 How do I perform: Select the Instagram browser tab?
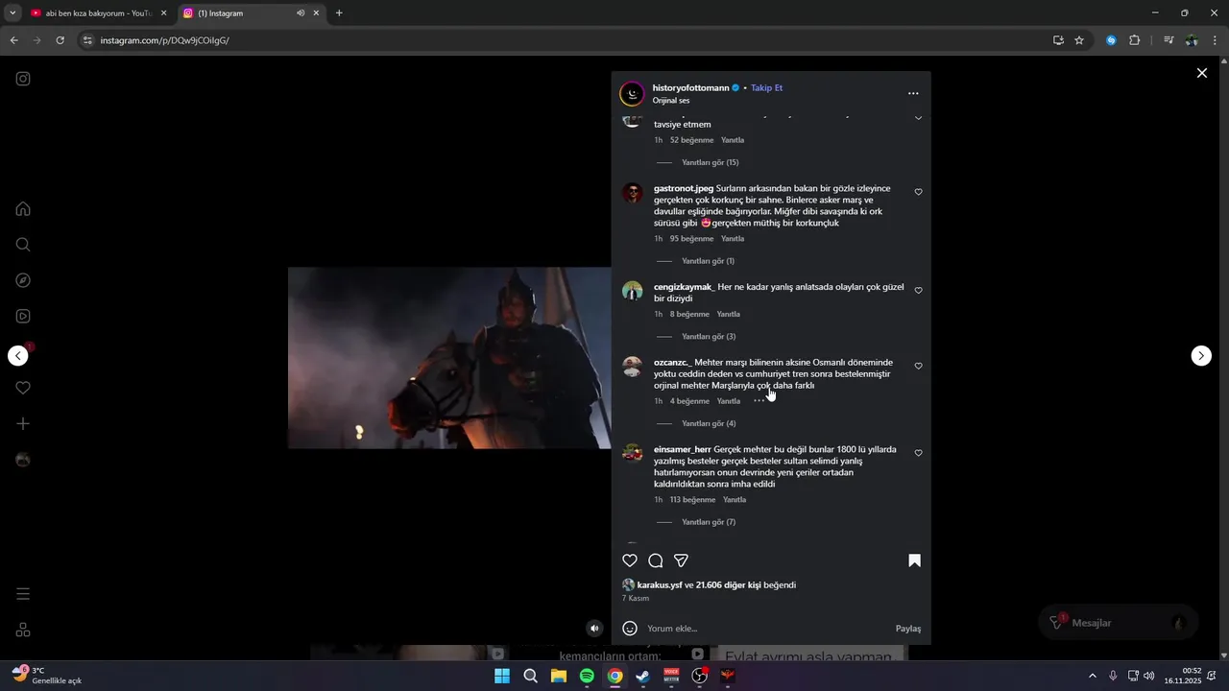pyautogui.click(x=250, y=13)
